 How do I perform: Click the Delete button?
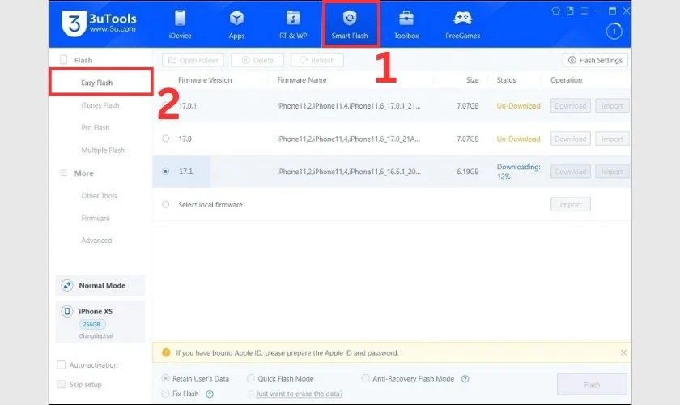pos(257,60)
